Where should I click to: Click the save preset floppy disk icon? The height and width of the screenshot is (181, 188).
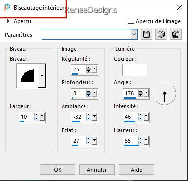(146, 34)
